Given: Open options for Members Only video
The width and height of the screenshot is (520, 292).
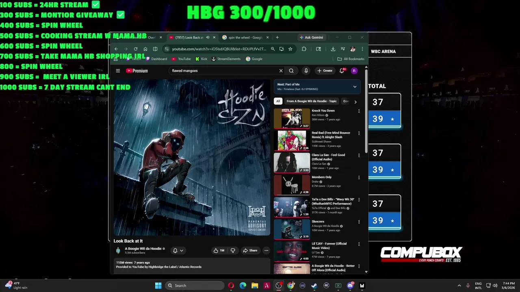Looking at the screenshot, I should 359,178.
